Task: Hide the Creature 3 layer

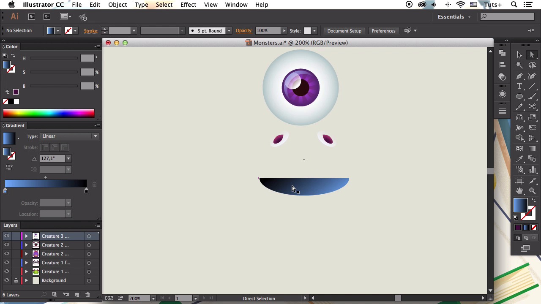Action: click(7, 236)
